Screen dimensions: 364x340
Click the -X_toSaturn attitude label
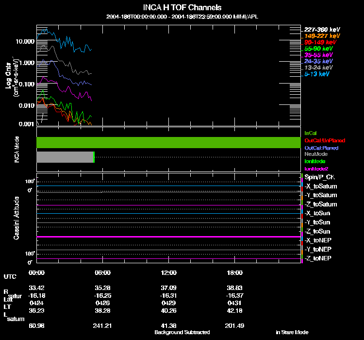321,187
